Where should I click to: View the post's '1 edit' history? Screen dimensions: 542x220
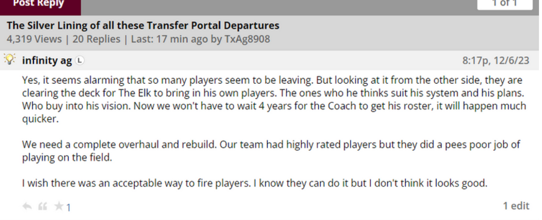514,206
